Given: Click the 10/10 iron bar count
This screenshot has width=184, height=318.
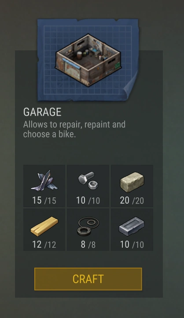Looking at the screenshot, I should [x=132, y=244].
